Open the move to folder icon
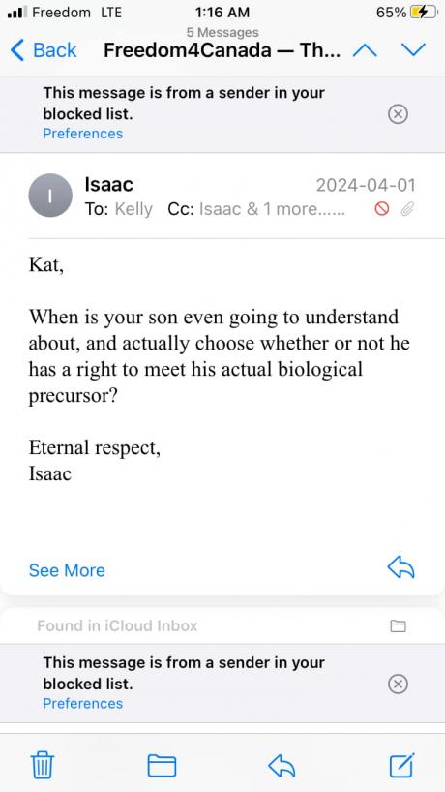Image resolution: width=445 pixels, height=792 pixels. click(162, 765)
